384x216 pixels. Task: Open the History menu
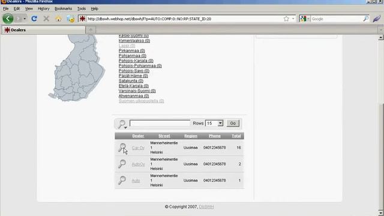click(x=44, y=8)
